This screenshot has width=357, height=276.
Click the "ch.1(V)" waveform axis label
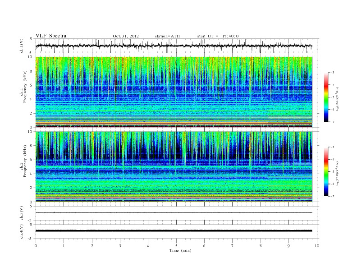[x=22, y=46]
